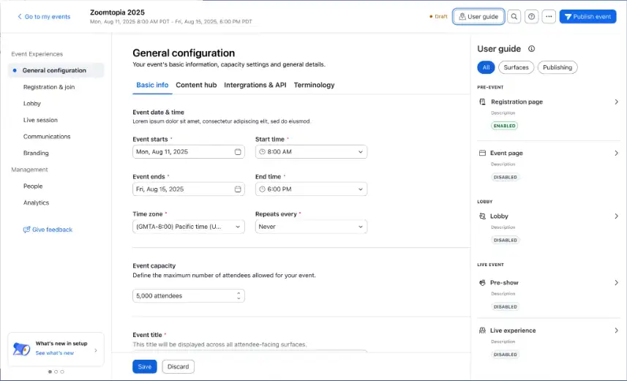Viewport: 627px width, 381px height.
Task: Click the Give feedback chat icon
Action: 26,230
